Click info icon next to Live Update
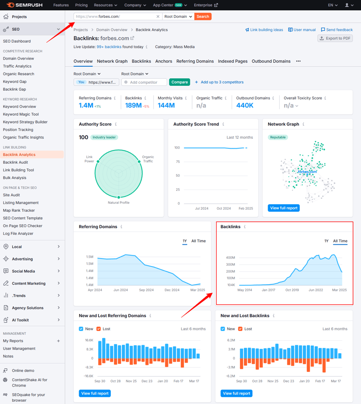Image resolution: width=361 pixels, height=404 pixels. pyautogui.click(x=147, y=47)
